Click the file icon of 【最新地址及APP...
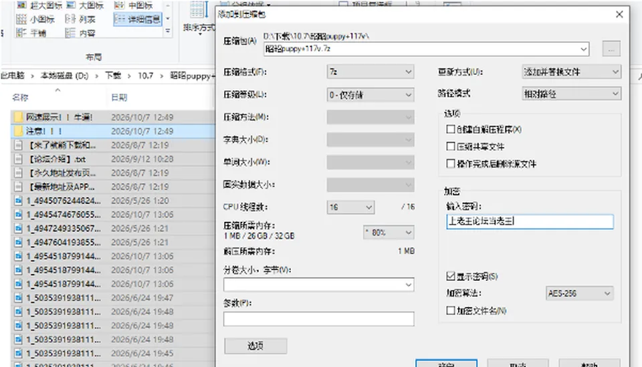The height and width of the screenshot is (367, 642). (x=18, y=187)
